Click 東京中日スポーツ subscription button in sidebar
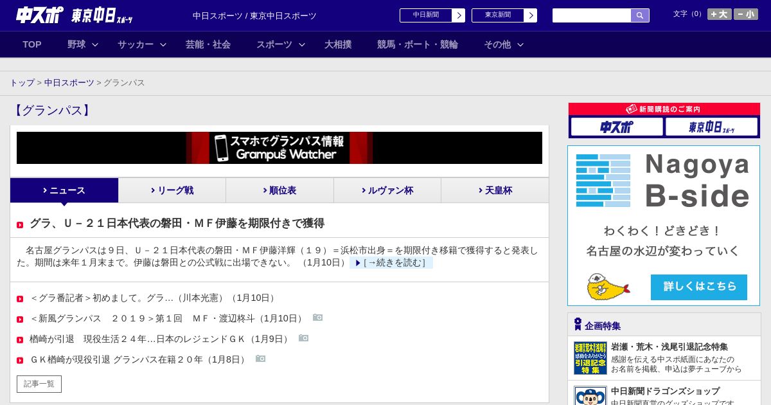This screenshot has height=405, width=771. coord(711,127)
